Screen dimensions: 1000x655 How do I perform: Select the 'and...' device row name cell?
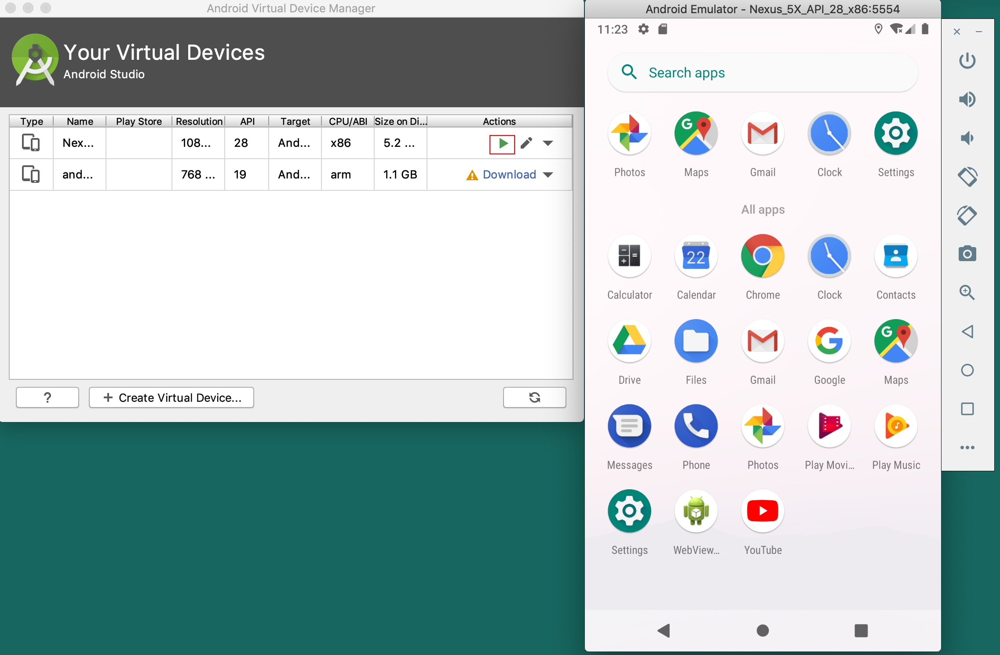[x=79, y=175]
